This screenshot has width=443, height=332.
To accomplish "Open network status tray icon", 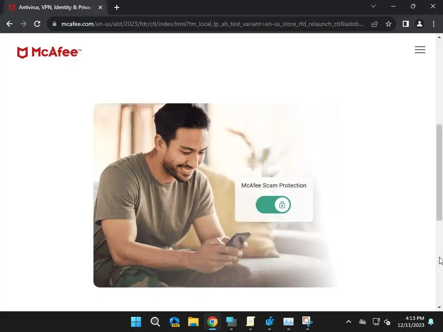I will point(376,322).
